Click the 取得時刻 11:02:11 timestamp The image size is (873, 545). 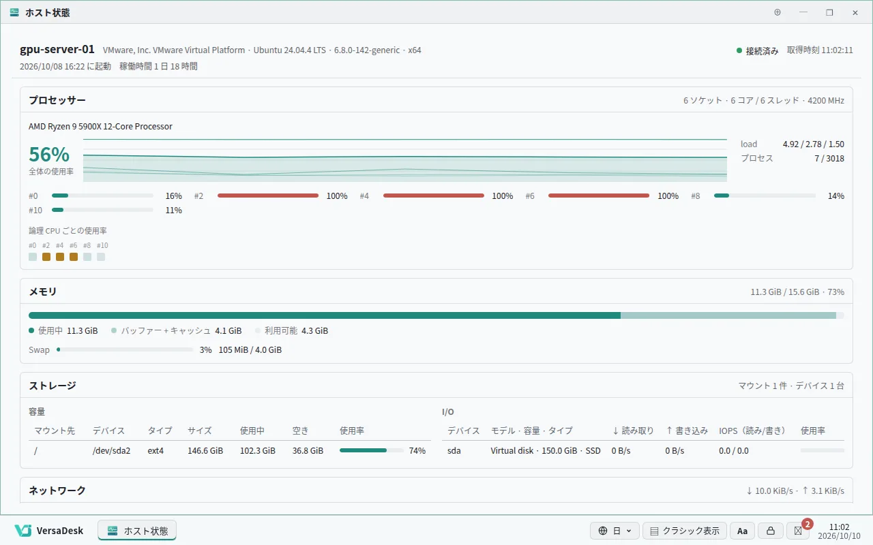click(820, 50)
